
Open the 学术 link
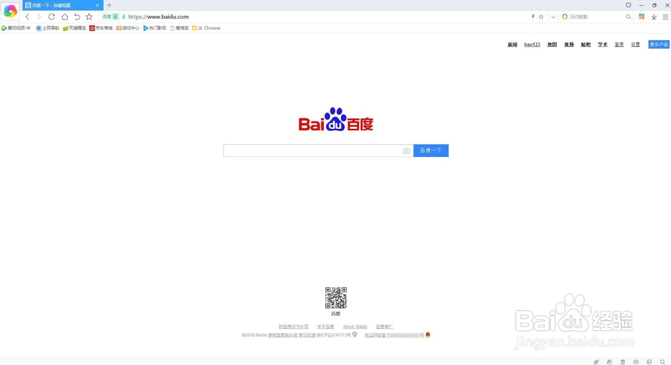(x=603, y=44)
